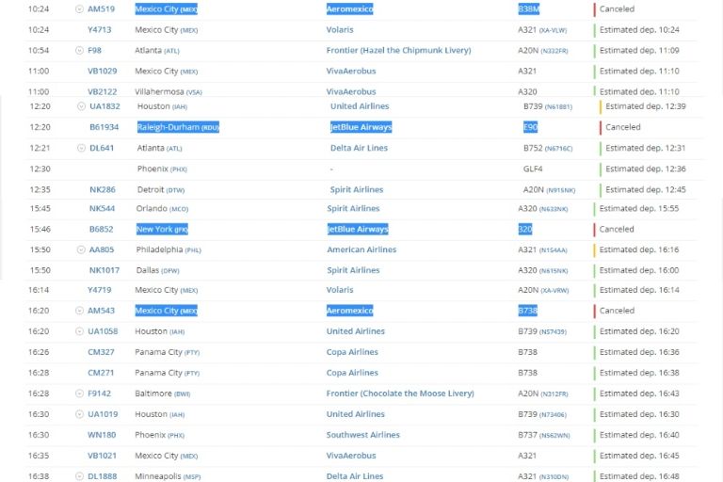Open flight number NK1017
The width and height of the screenshot is (723, 482).
pos(104,270)
